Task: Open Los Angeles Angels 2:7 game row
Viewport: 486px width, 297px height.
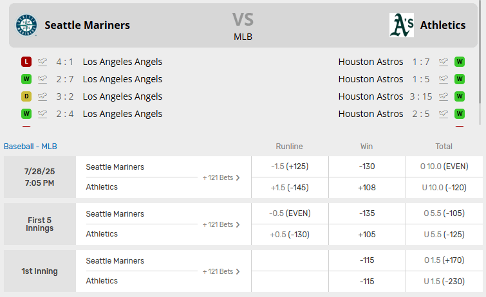Action: (x=122, y=80)
